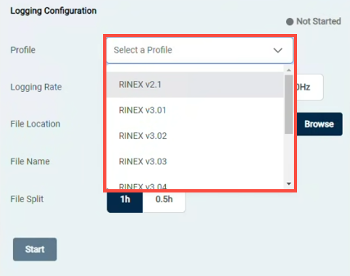This screenshot has height=276, width=350.
Task: Choose RINEX v3.01 profile option
Action: [195, 110]
